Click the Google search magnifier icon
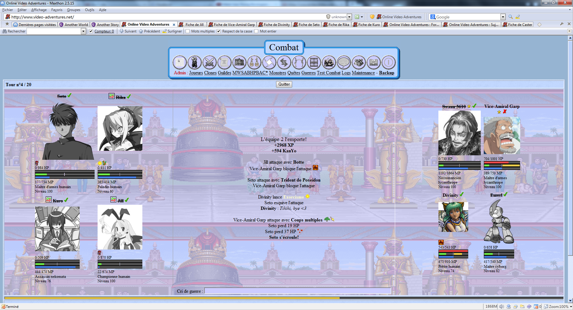Viewport: 573px width, 310px height. coord(511,17)
